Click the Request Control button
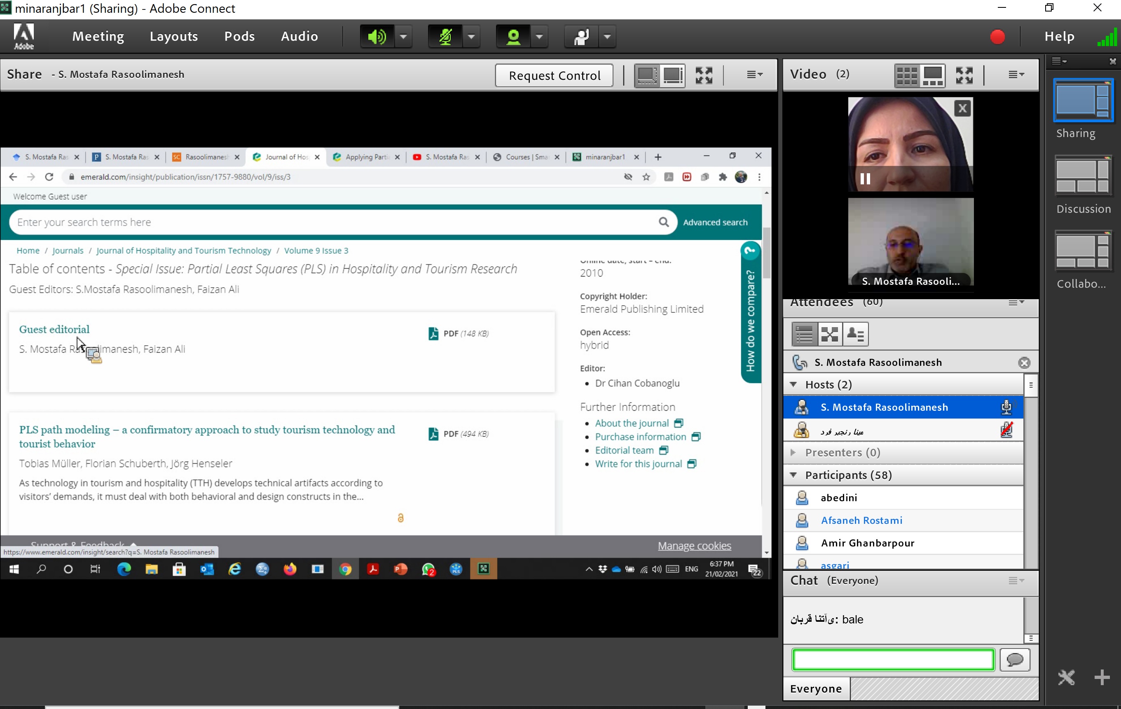 [554, 75]
